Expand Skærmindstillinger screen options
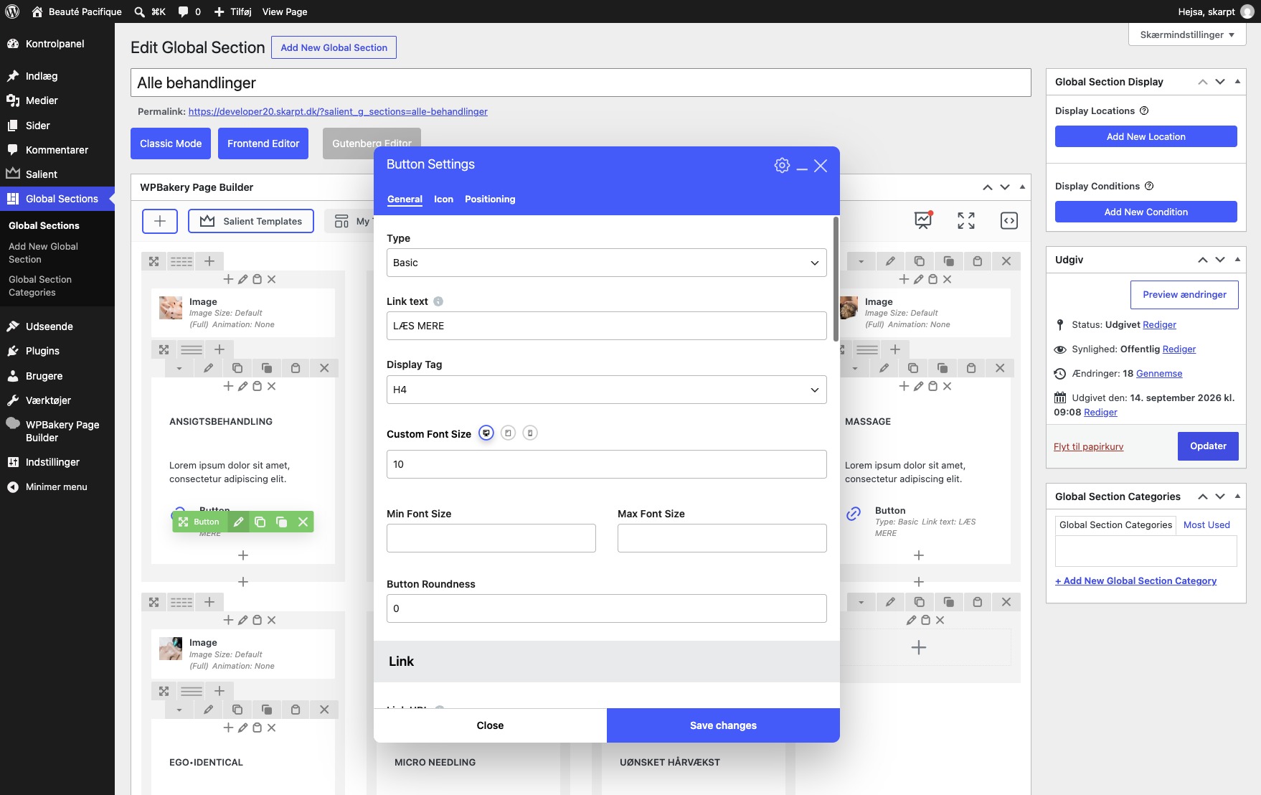 (x=1186, y=34)
